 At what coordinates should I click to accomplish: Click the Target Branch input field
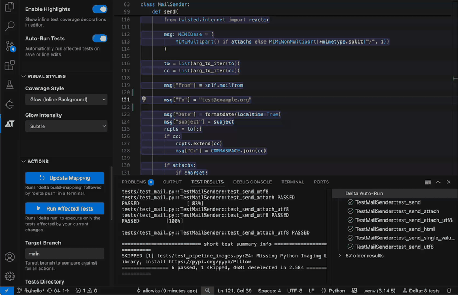[x=64, y=254]
